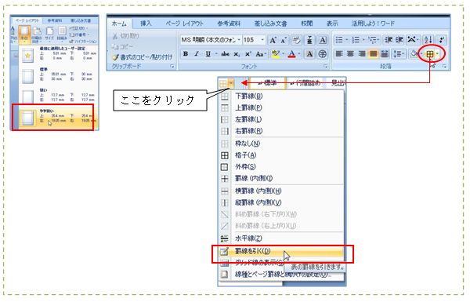
Task: Apply Superscript formatting
Action: coord(248,54)
